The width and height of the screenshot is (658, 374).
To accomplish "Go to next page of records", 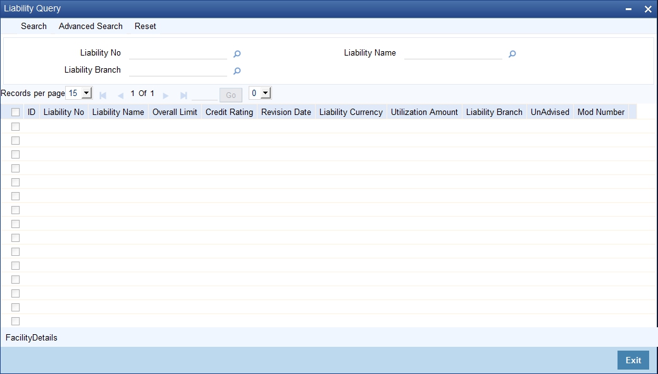I will point(166,95).
